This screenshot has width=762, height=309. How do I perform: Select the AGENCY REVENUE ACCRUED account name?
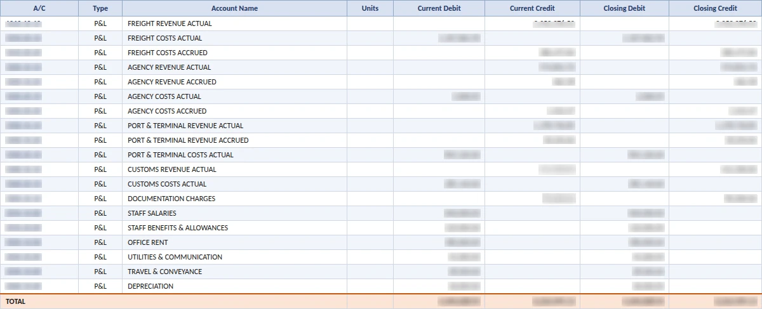point(172,82)
